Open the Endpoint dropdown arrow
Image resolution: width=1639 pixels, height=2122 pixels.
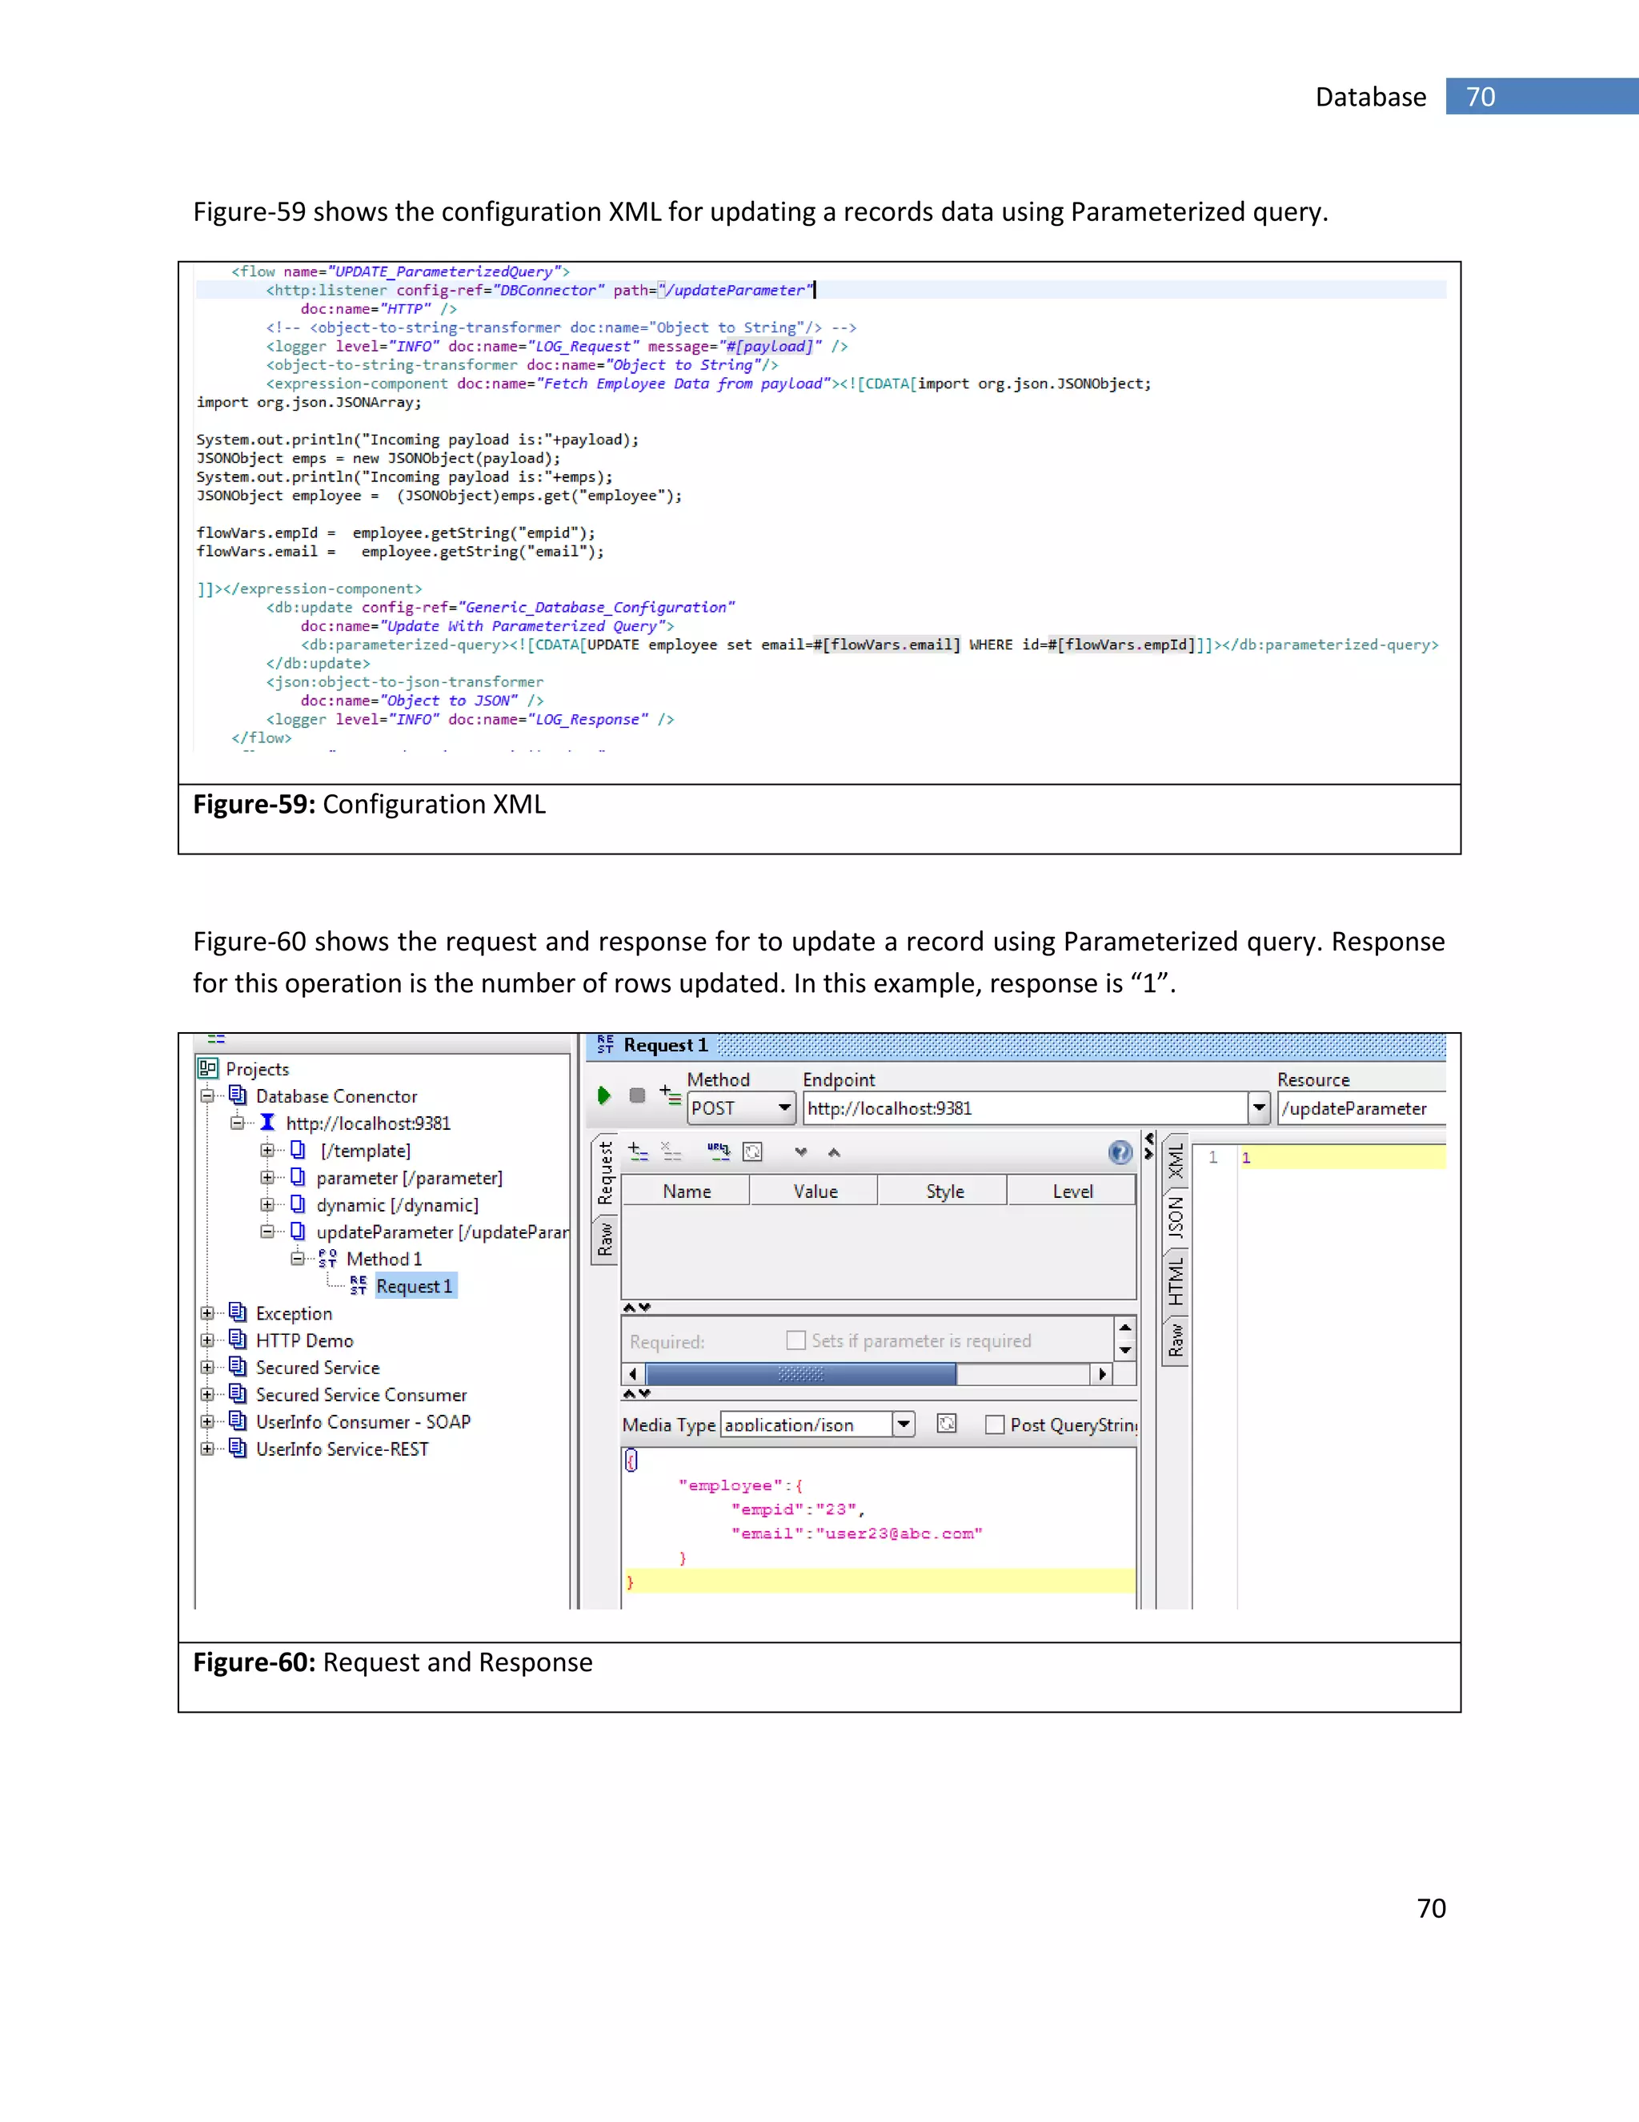[x=1258, y=1107]
